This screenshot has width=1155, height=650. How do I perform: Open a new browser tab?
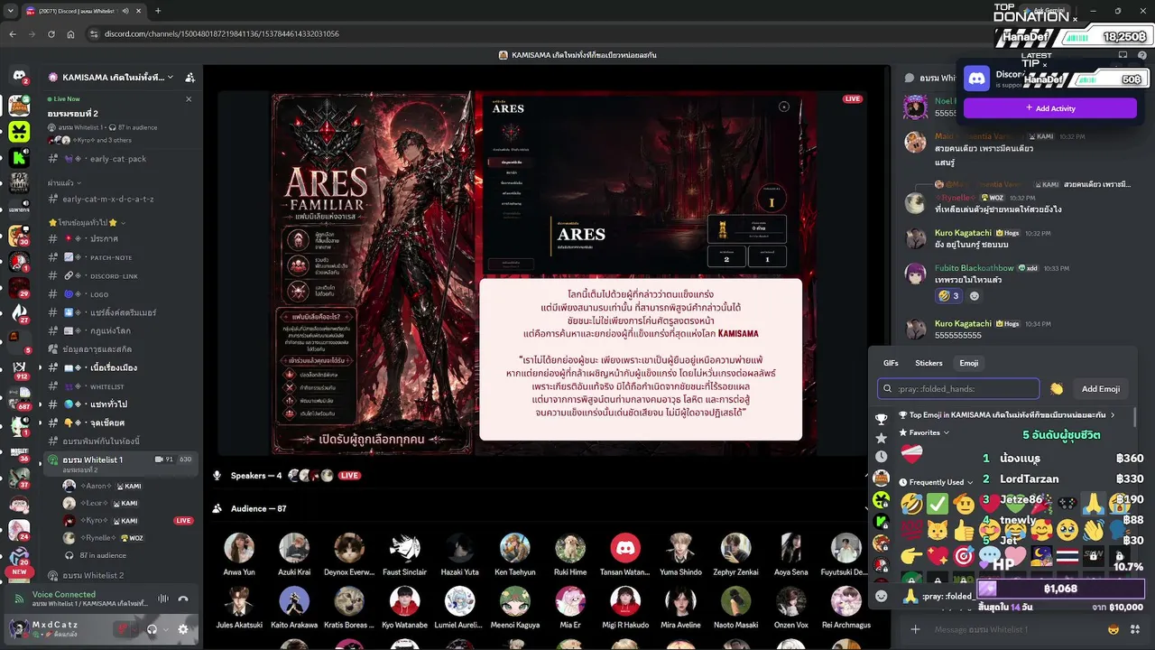tap(158, 11)
